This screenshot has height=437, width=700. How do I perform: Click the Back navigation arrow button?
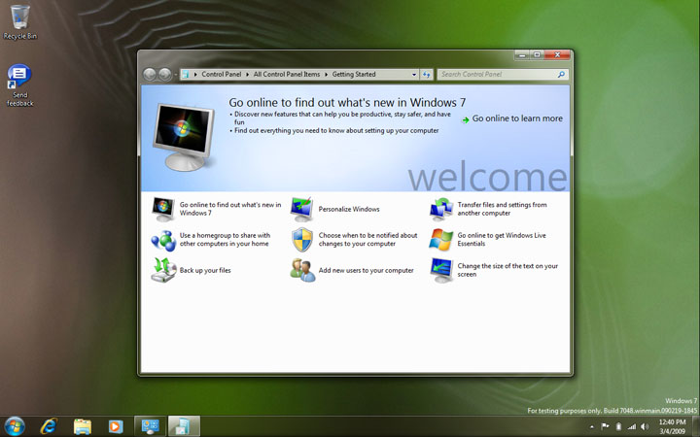click(x=150, y=74)
